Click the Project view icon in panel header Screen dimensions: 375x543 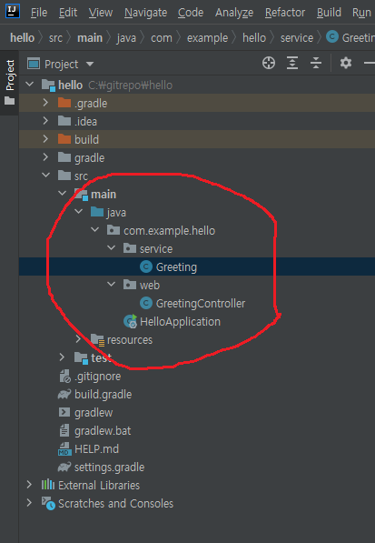pyautogui.click(x=34, y=64)
